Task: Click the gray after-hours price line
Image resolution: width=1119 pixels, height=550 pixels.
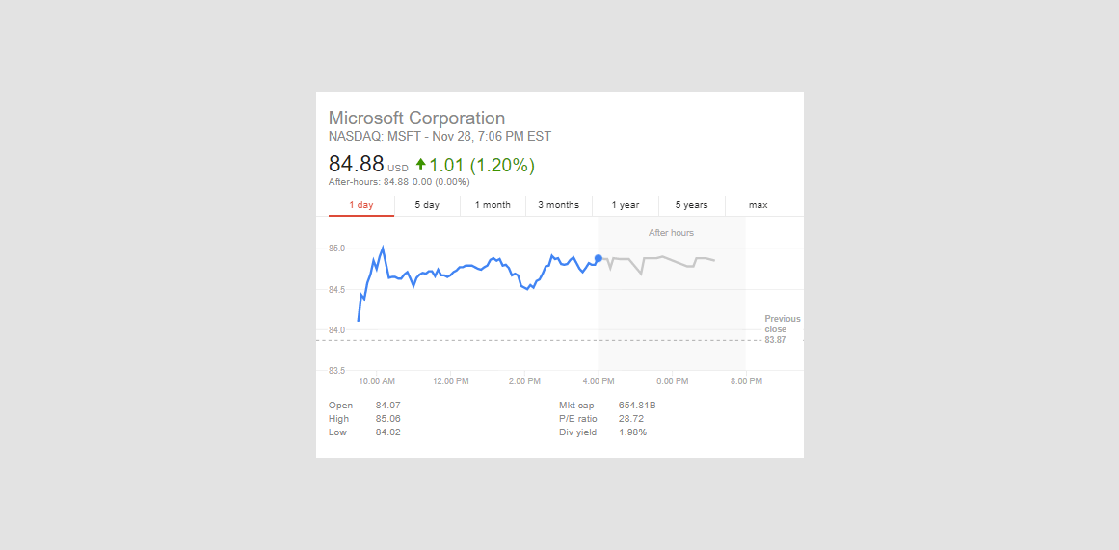Action: coord(665,258)
